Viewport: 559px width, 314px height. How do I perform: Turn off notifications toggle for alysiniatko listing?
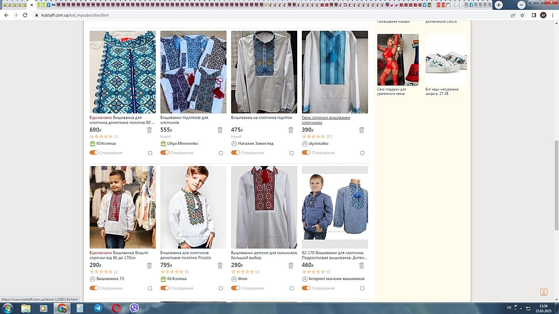pyautogui.click(x=306, y=153)
